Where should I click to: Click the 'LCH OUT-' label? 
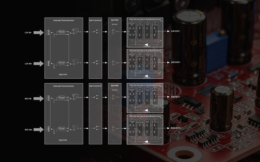click(175, 31)
